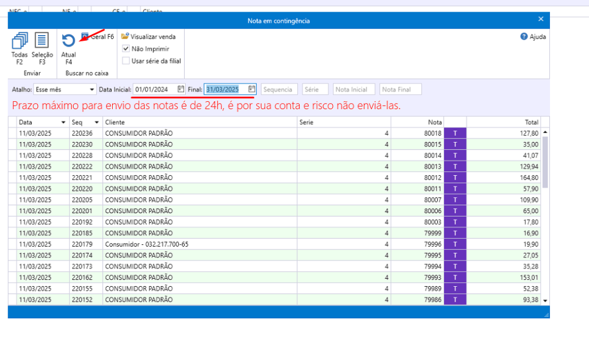Open the Visualizar venda folder icon
This screenshot has width=589, height=354.
click(125, 36)
